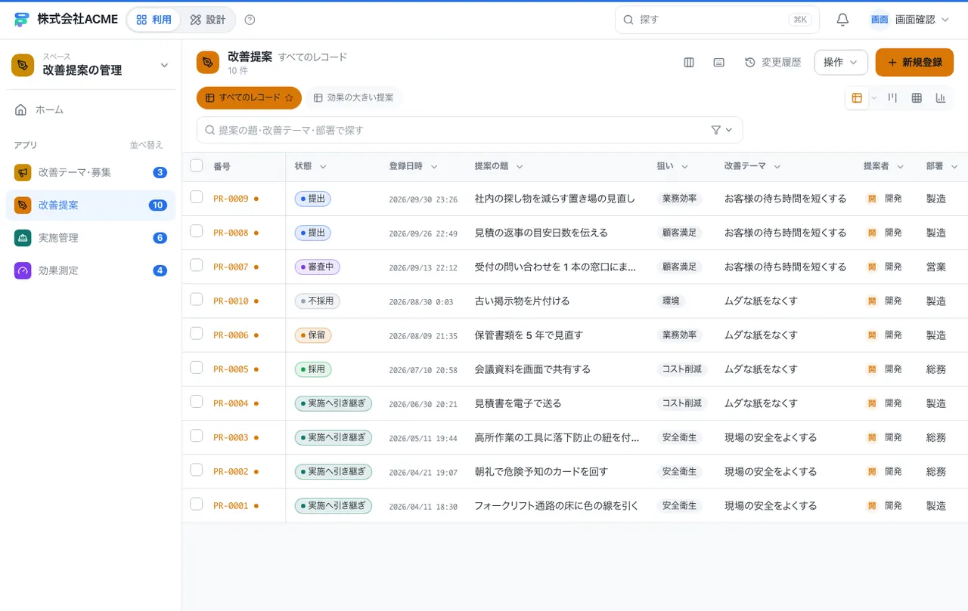Viewport: 968px width, 611px height.
Task: Open 改善テーマ column header menu
Action: pos(777,166)
